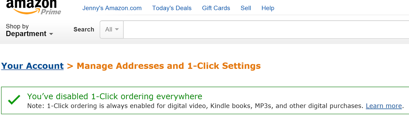Viewport: 409px width, 123px height.
Task: Click the caret next to All
Action: pos(117,29)
